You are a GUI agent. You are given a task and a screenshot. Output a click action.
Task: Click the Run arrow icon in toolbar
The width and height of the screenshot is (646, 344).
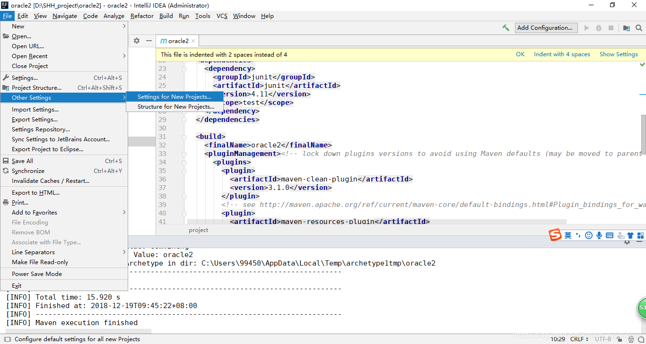[x=586, y=28]
